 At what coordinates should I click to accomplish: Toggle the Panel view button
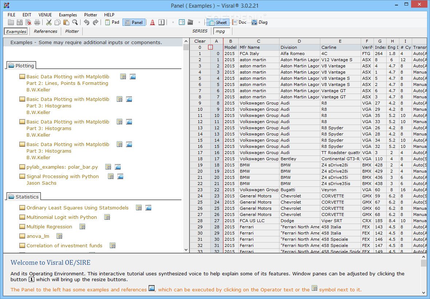tap(134, 23)
